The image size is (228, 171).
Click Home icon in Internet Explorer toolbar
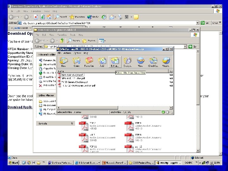click(49, 17)
